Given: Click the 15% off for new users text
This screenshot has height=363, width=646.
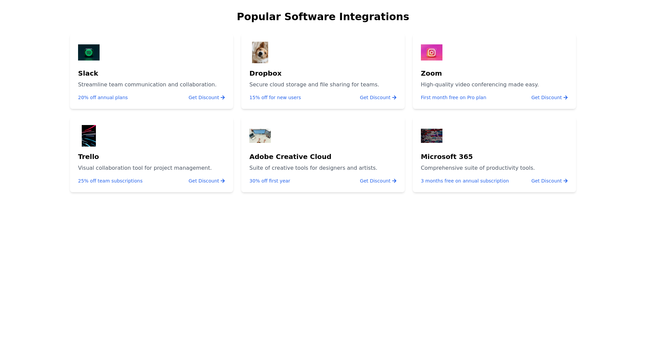Looking at the screenshot, I should pyautogui.click(x=275, y=97).
